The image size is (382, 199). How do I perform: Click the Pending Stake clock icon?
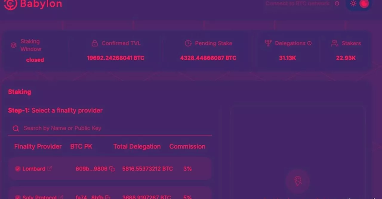pos(188,43)
